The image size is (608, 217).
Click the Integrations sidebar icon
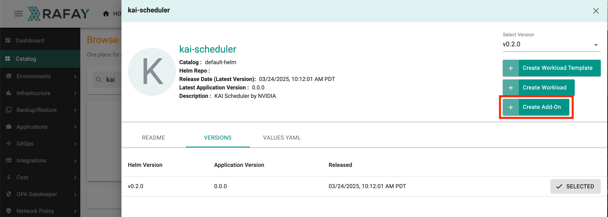click(8, 160)
